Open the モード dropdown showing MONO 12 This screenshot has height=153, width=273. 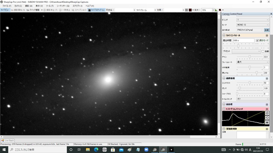[253, 25]
